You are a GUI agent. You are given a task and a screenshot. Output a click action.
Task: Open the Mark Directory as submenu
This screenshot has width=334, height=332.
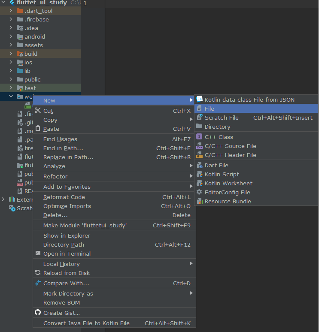point(114,293)
